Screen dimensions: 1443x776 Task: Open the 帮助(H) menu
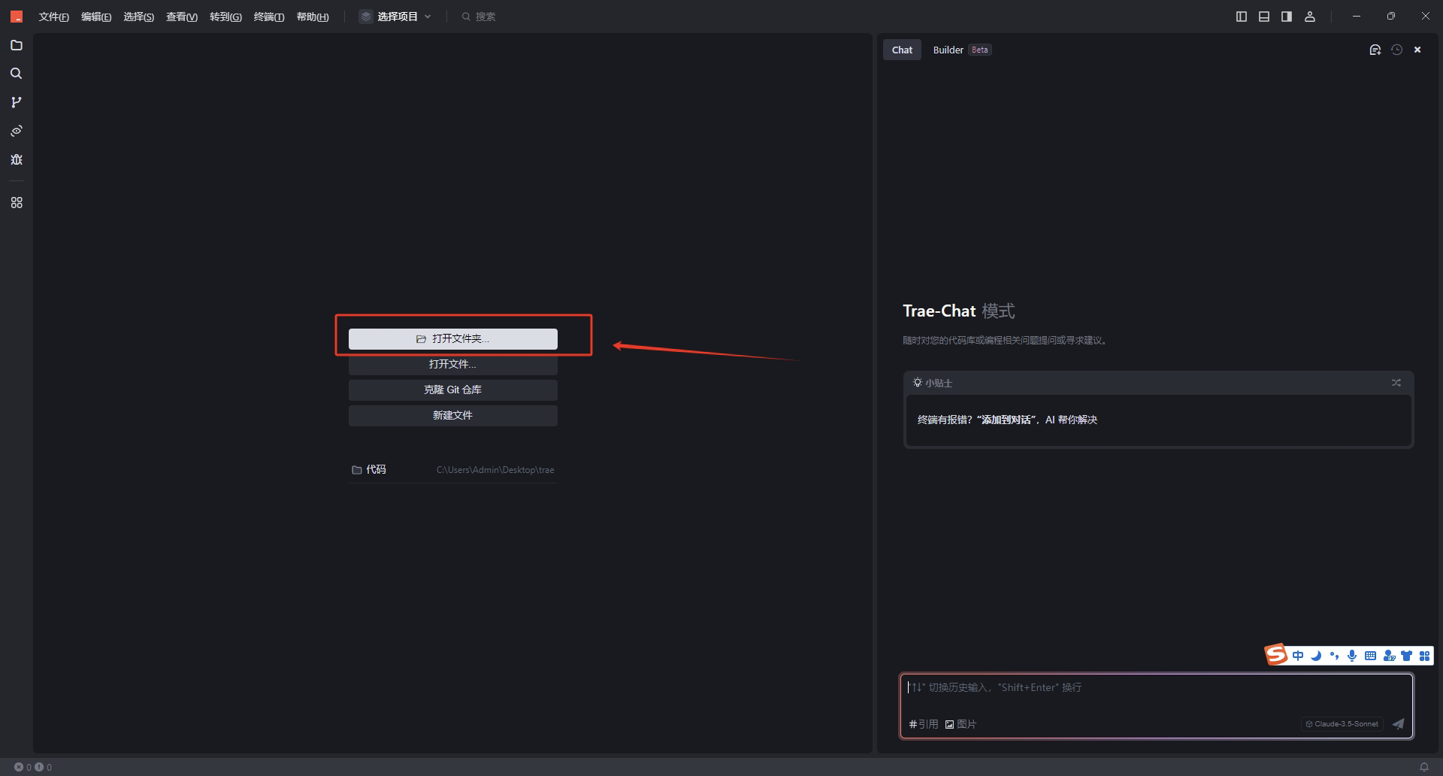313,17
